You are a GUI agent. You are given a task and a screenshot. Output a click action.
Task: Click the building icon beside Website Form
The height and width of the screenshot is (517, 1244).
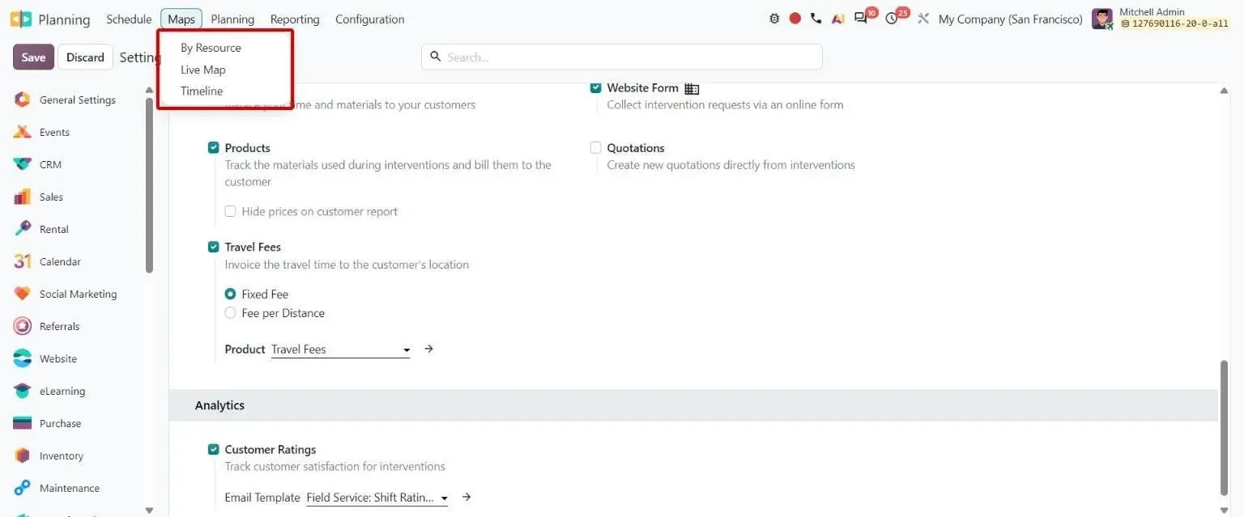click(692, 89)
